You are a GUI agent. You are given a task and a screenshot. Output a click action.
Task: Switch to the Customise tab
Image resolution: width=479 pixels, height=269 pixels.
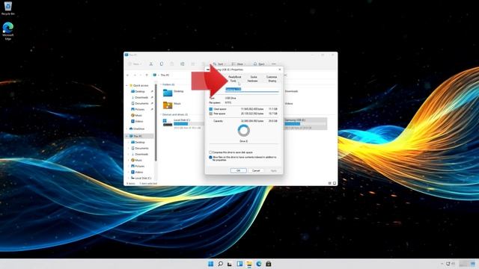[272, 77]
